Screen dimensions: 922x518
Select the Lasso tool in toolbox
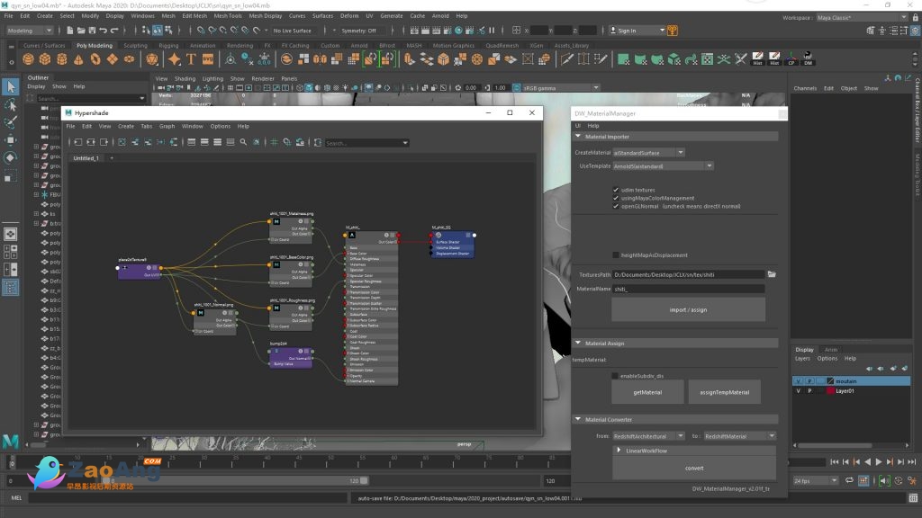click(11, 105)
